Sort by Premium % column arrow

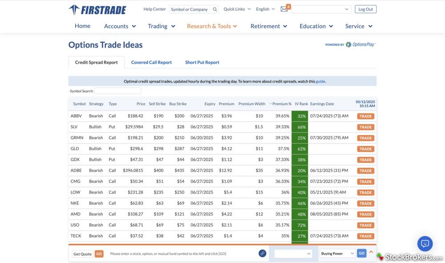click(x=271, y=104)
